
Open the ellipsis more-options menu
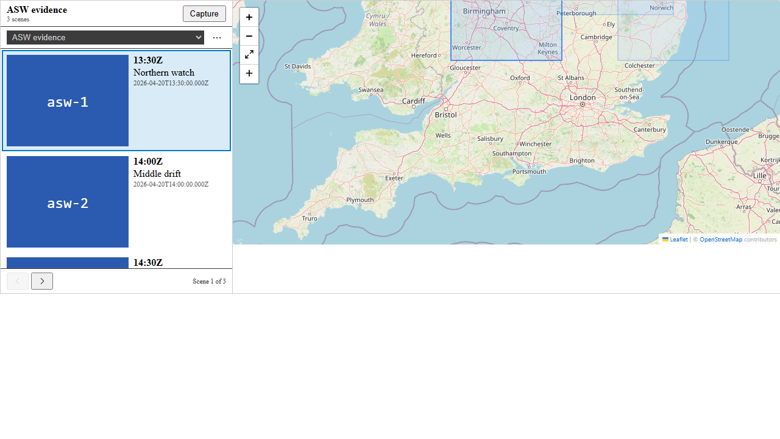[x=217, y=38]
